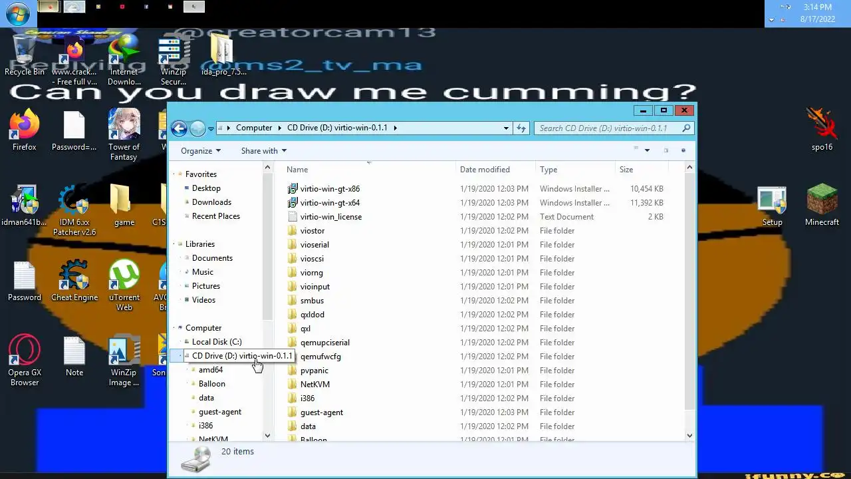Collapse the Libraries tree section
Screen dimensions: 851x479
pyautogui.click(x=175, y=244)
